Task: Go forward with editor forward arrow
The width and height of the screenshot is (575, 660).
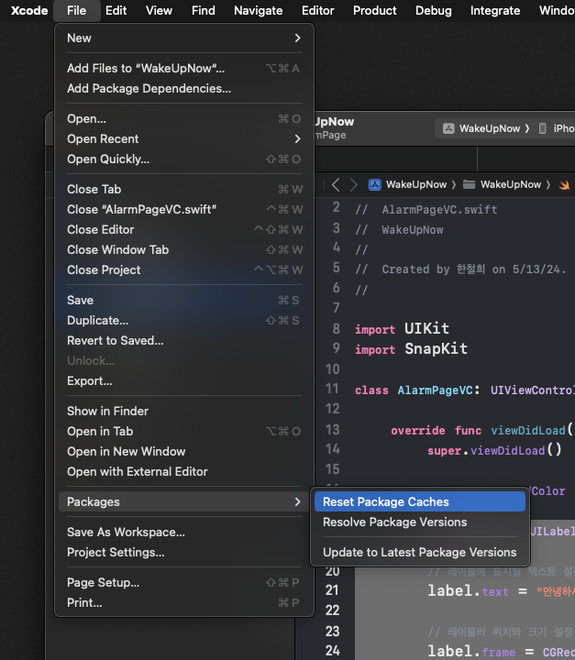Action: pos(353,185)
